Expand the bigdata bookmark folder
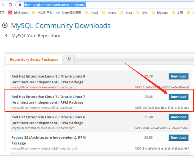Screen dimensions: 194x156 click(x=160, y=12)
